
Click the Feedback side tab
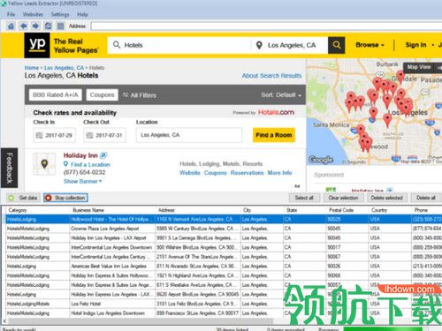coord(9,168)
